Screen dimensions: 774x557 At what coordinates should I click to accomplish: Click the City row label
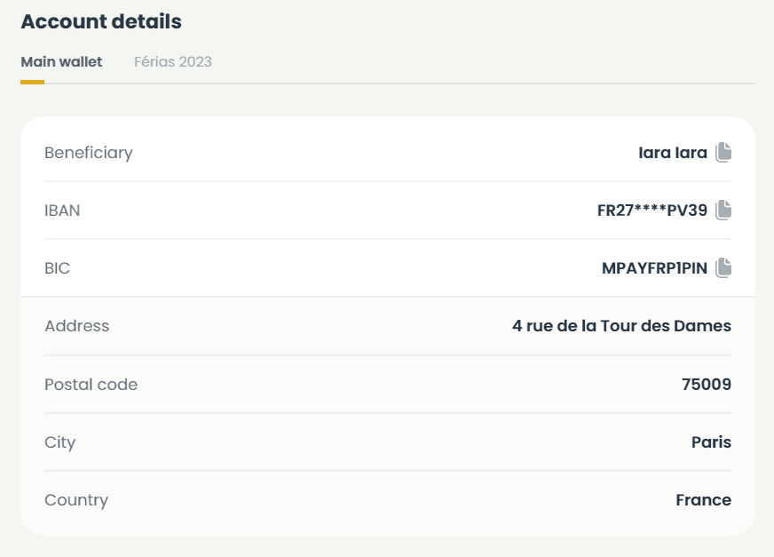pyautogui.click(x=60, y=442)
